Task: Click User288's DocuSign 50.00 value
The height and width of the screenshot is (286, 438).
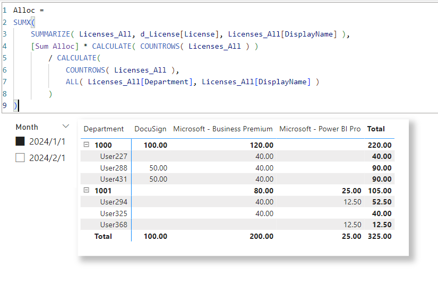Action: (x=158, y=168)
